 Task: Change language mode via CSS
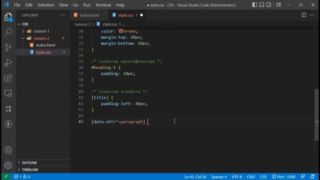pos(263,176)
